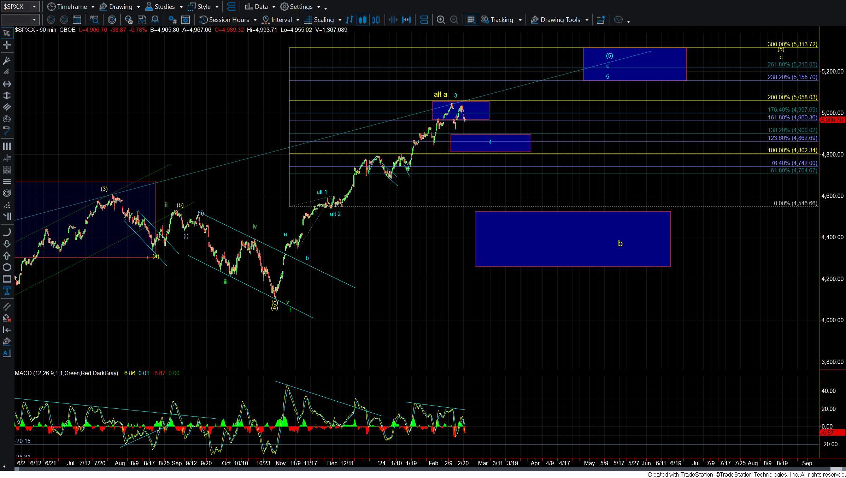Click the Interval button
Viewport: 846px width, 478px height.
click(x=277, y=20)
